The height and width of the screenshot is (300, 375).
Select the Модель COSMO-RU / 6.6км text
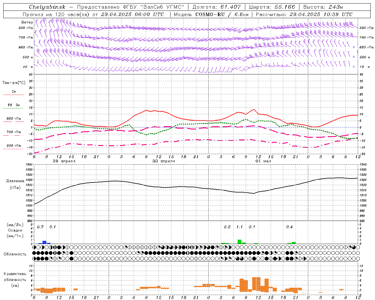click(x=211, y=14)
